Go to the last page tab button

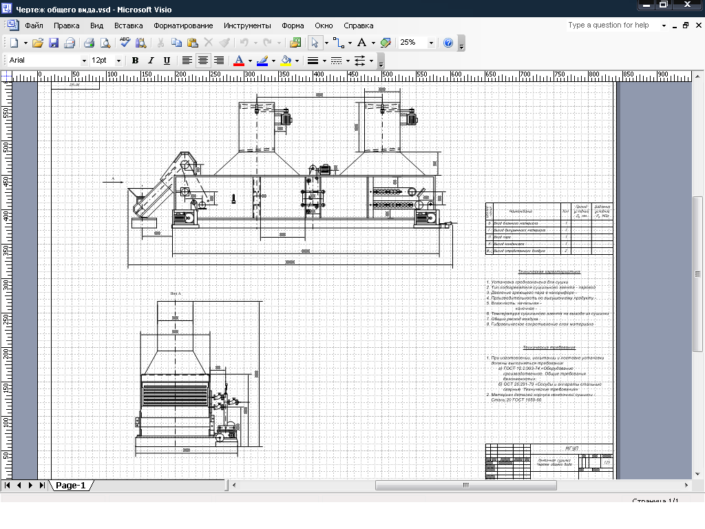click(x=42, y=486)
